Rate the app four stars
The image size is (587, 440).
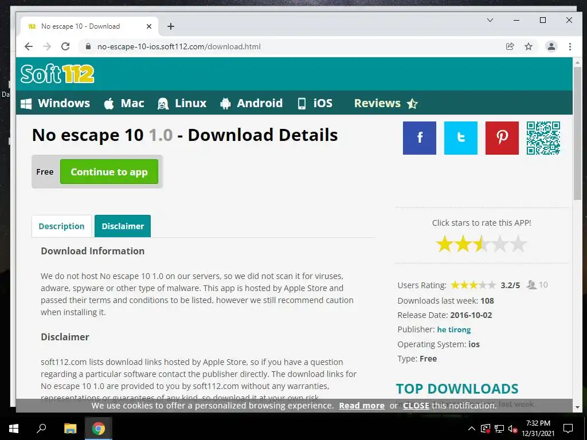pos(500,244)
